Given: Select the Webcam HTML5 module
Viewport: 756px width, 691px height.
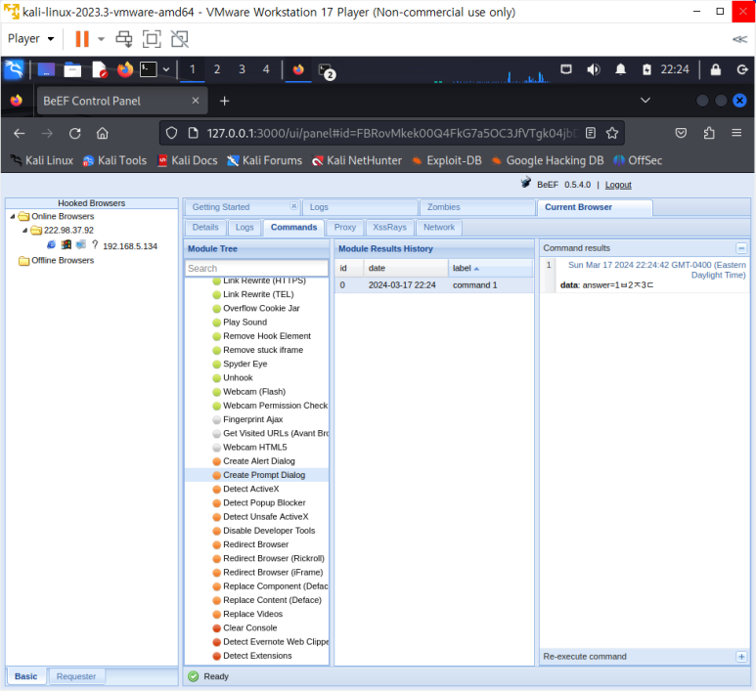Looking at the screenshot, I should click(255, 448).
